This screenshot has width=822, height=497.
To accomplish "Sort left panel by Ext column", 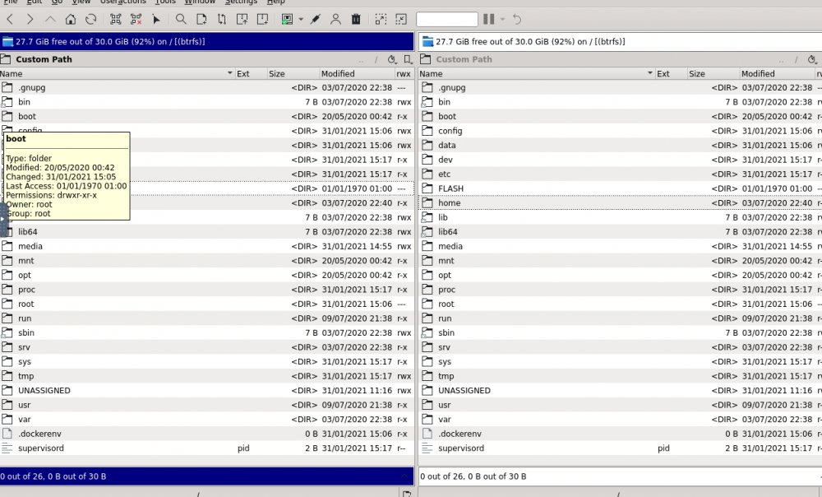I will 251,74.
